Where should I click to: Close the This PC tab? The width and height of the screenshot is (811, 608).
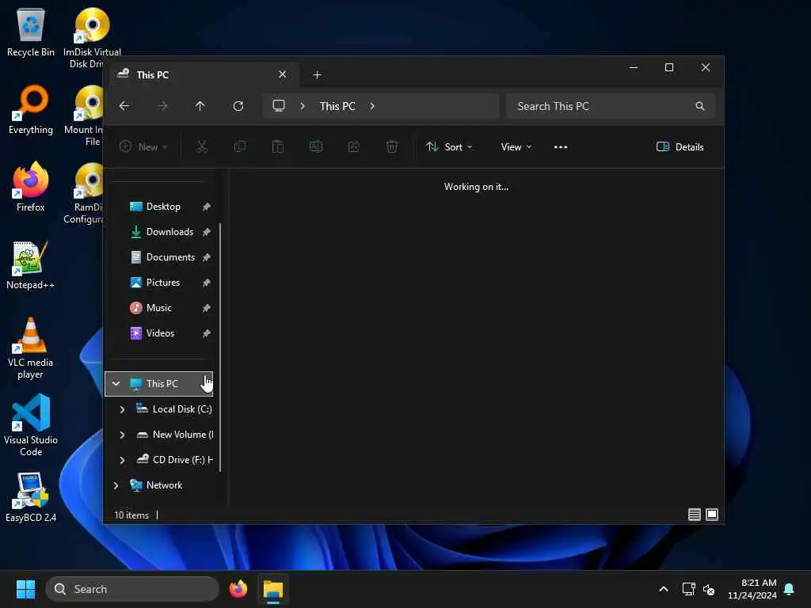(x=283, y=74)
